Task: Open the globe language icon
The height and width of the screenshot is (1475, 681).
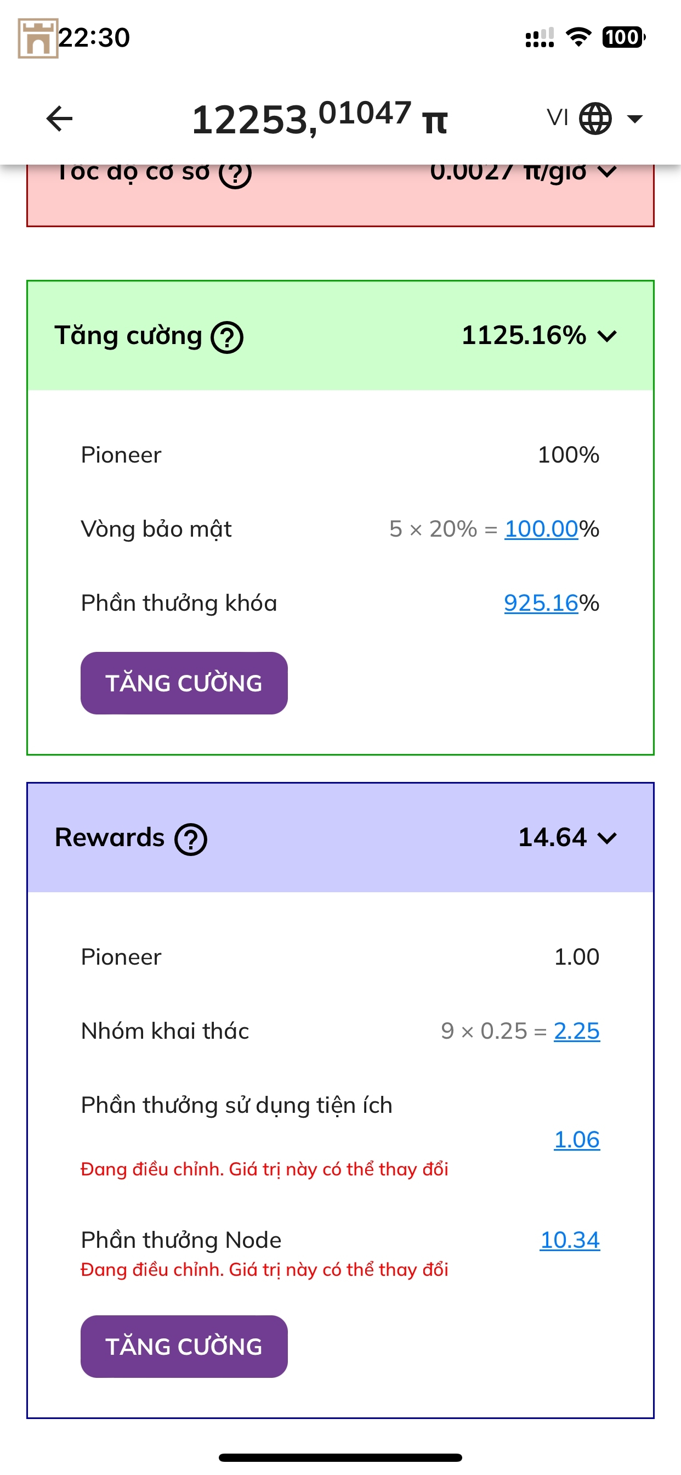Action: pyautogui.click(x=595, y=119)
